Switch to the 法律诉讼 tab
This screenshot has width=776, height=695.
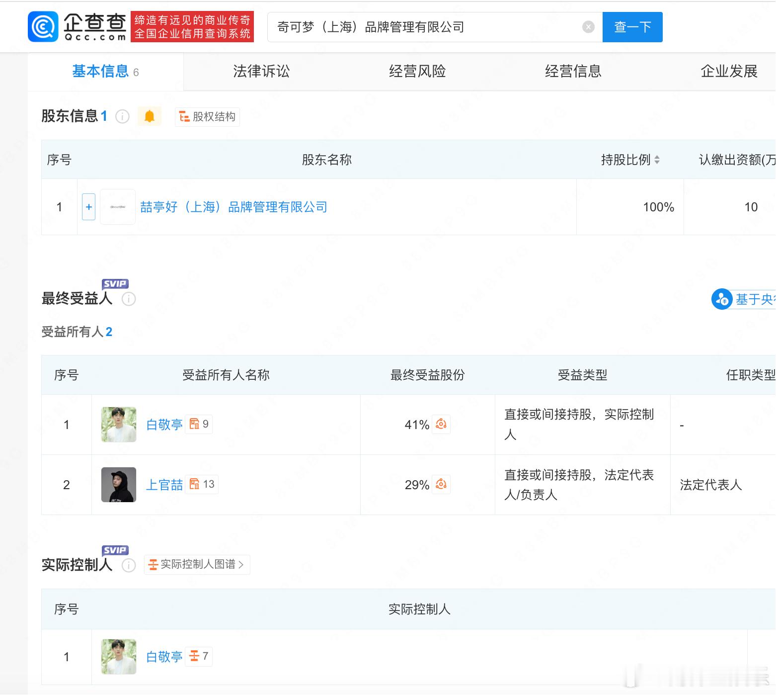pos(261,72)
